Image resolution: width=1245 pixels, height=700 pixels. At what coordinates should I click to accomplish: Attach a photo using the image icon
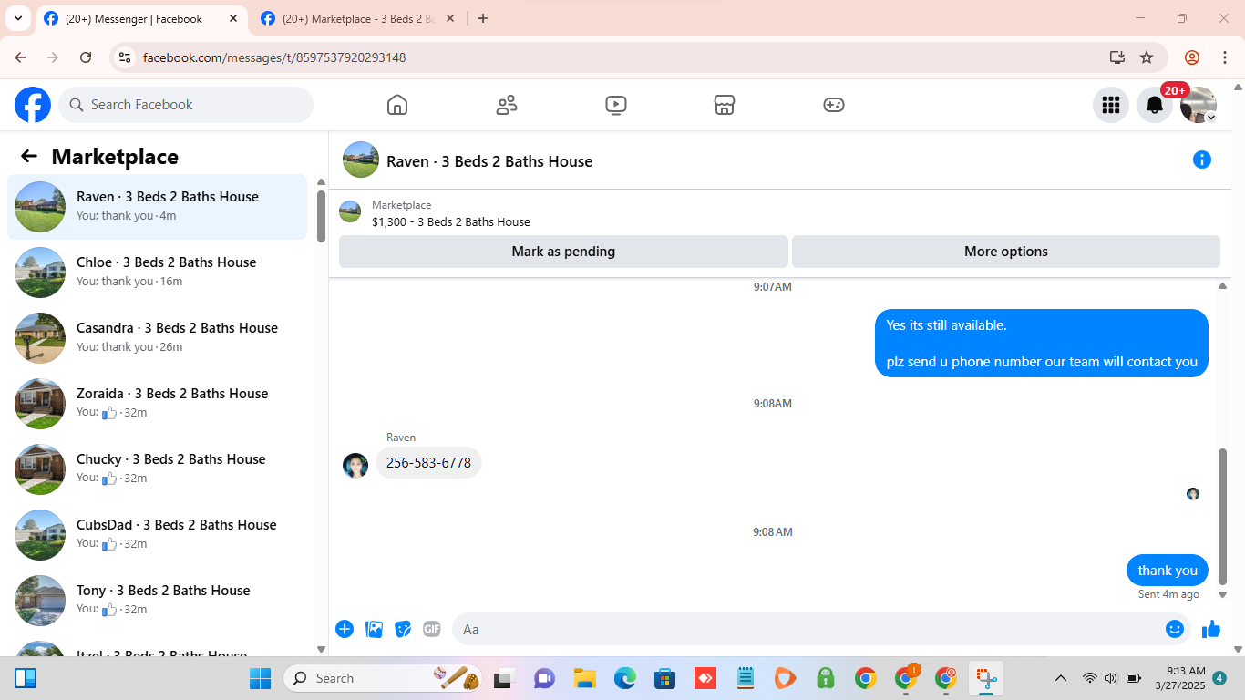click(x=374, y=629)
